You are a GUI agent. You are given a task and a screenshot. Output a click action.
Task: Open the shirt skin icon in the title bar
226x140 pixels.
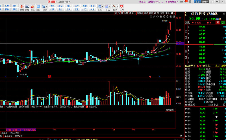190,2
